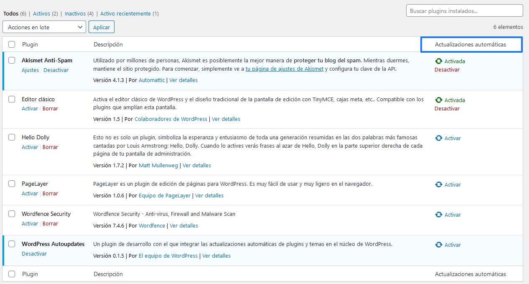
Task: Click the auto-update icon in WordPress Autoupdates row
Action: (438, 245)
